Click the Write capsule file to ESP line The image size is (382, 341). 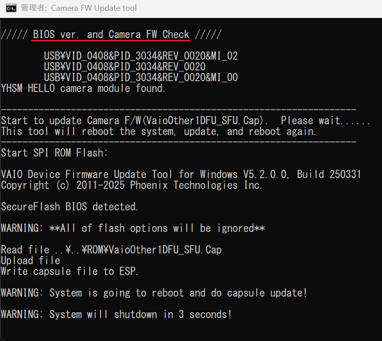click(x=70, y=271)
